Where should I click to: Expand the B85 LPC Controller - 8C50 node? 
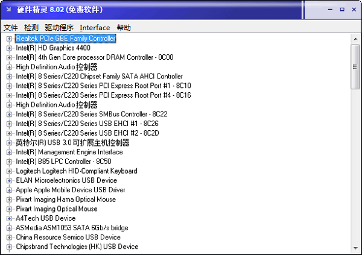coord(9,162)
